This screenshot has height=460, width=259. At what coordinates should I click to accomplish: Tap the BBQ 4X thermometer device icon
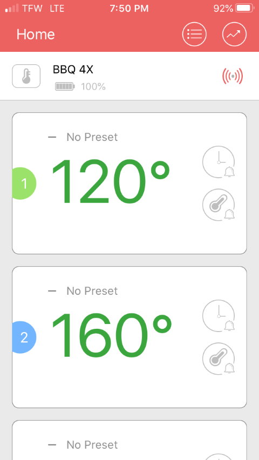pos(26,76)
